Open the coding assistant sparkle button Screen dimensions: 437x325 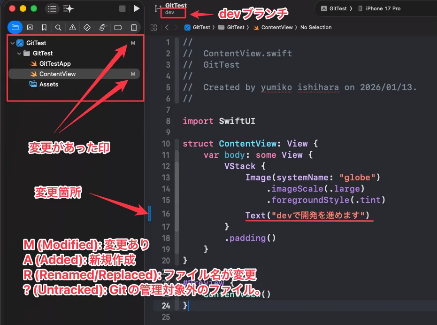coord(68,9)
